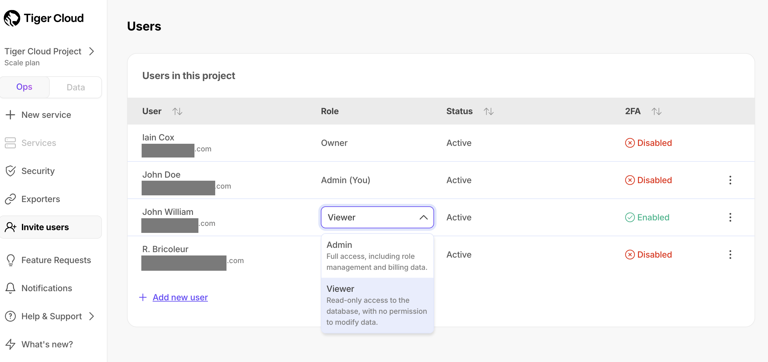The width and height of the screenshot is (768, 362).
Task: Click the John William user name
Action: [168, 212]
